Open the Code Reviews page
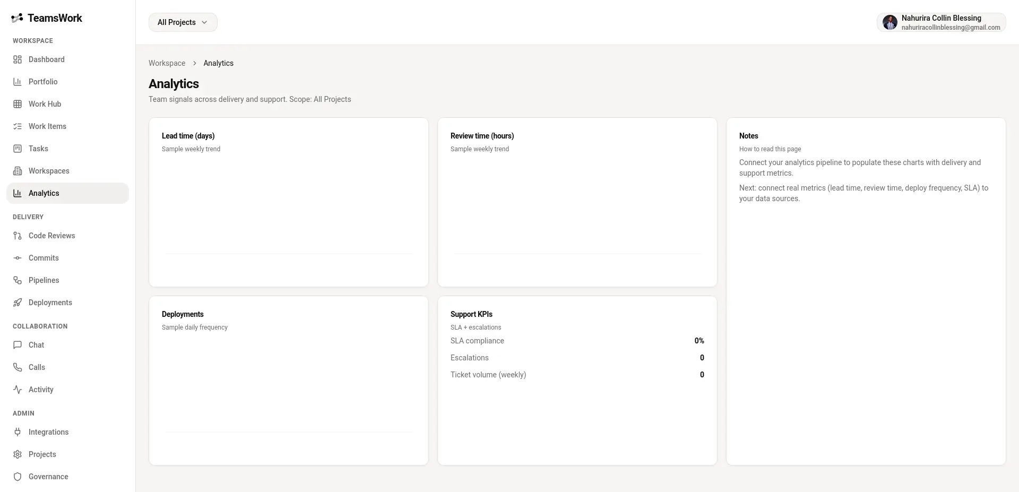The image size is (1019, 492). [x=67, y=236]
